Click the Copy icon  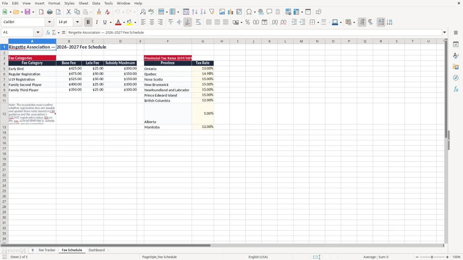(x=77, y=12)
